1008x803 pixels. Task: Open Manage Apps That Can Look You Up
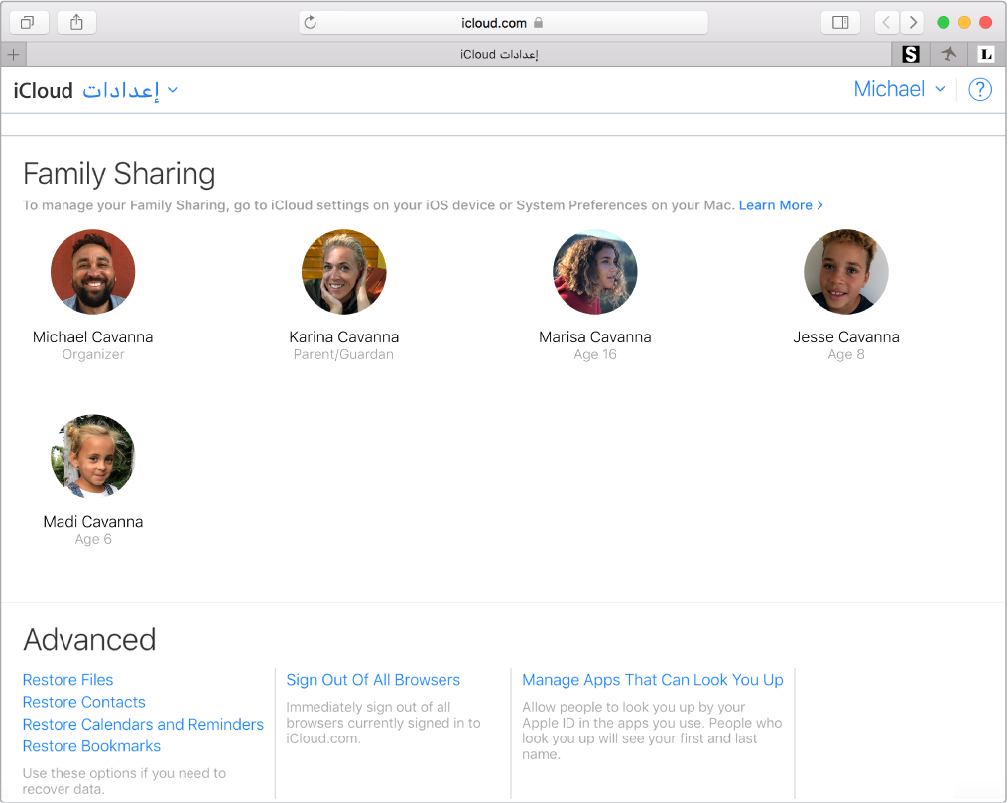652,679
